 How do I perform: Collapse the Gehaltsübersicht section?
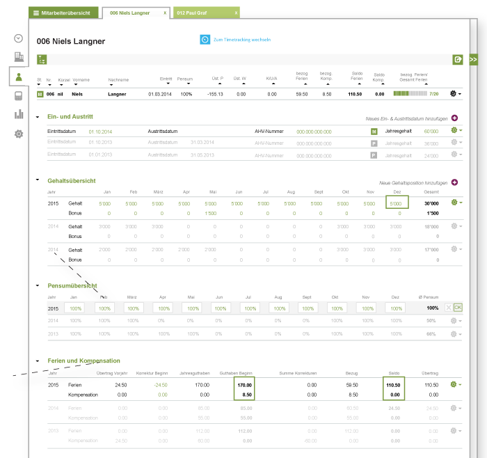(38, 180)
